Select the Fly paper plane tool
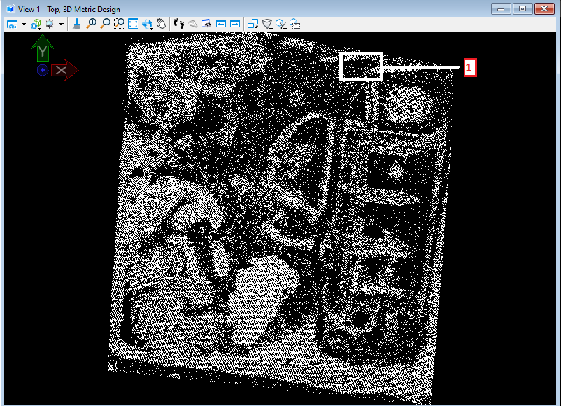The image size is (561, 406). point(192,24)
